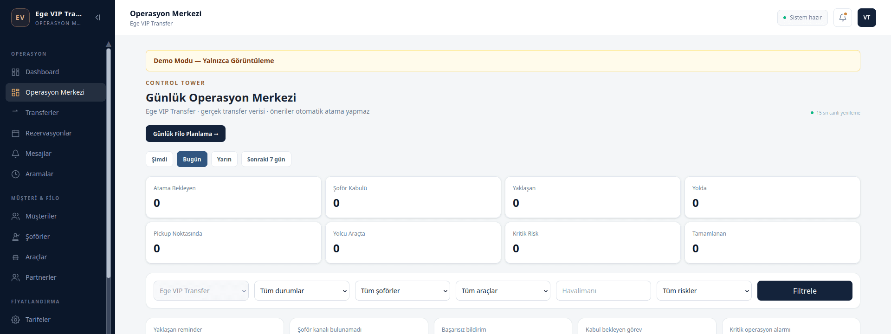
Task: Click the Tamamlanan stat card
Action: point(772,243)
